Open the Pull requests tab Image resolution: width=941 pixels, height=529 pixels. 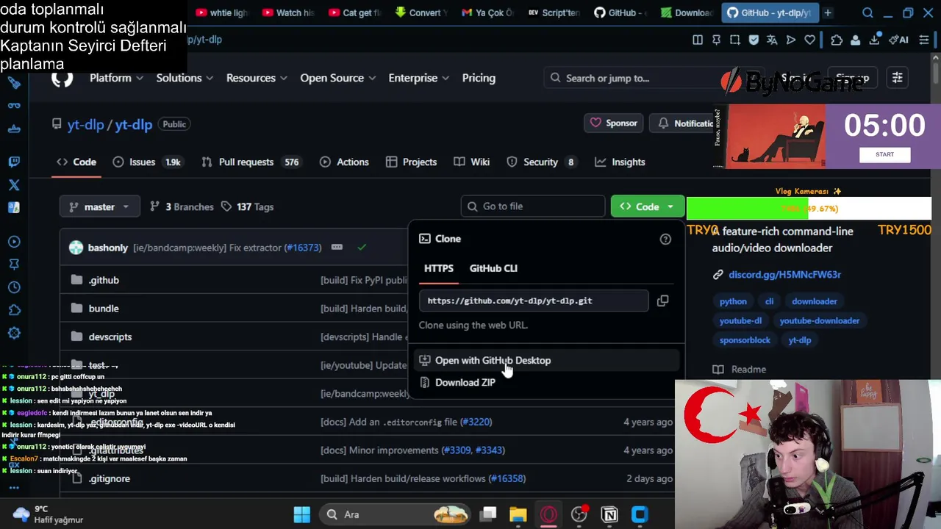coord(251,162)
